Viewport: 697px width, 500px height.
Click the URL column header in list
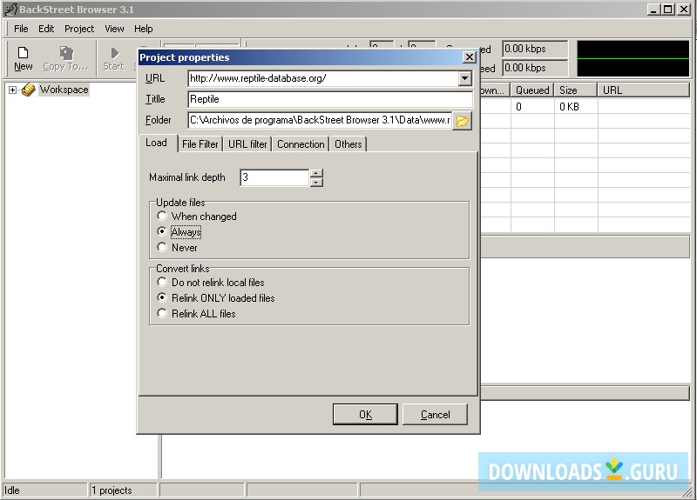click(x=643, y=90)
